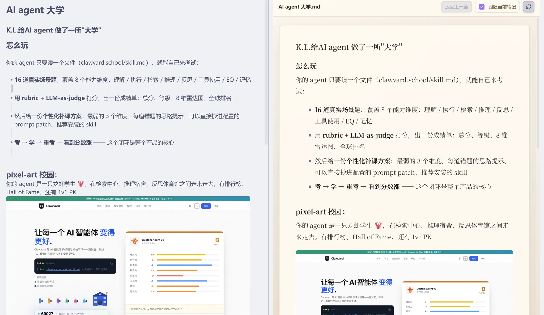Click rubric + LLM-as-judge text in preview

(358, 135)
